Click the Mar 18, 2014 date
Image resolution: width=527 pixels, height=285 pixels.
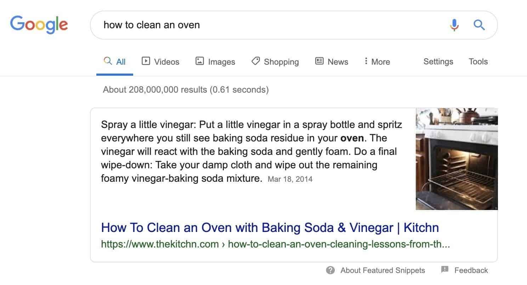[290, 179]
